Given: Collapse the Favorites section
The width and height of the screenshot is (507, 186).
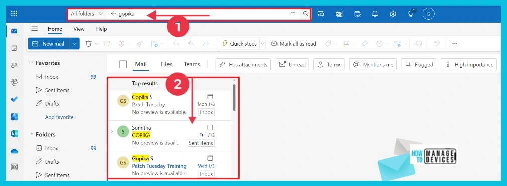Looking at the screenshot, I should click(x=32, y=63).
